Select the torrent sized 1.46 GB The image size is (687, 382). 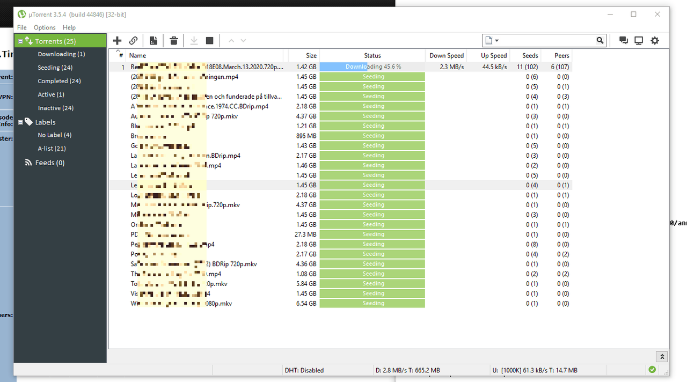pyautogui.click(x=341, y=165)
